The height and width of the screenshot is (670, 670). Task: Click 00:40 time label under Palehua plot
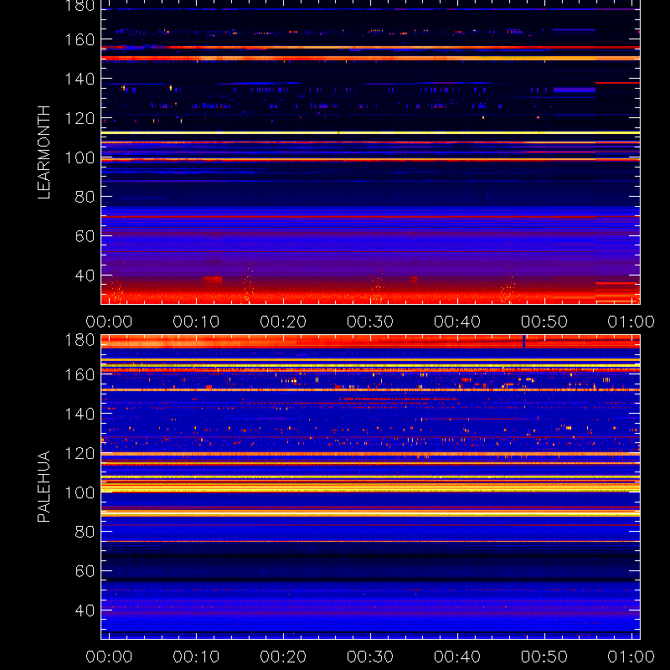457,657
